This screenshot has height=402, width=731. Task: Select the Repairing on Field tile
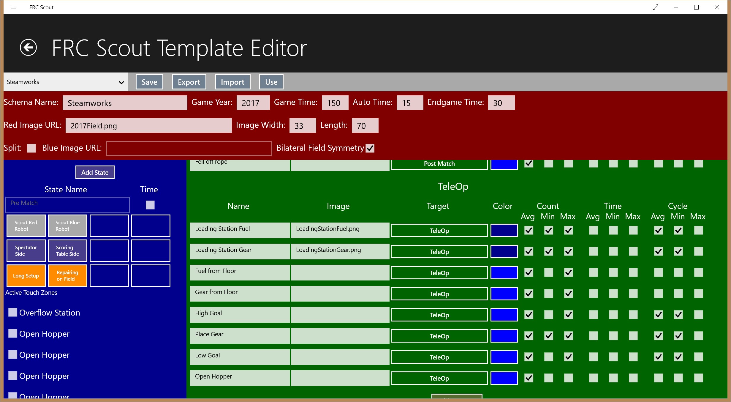(68, 276)
